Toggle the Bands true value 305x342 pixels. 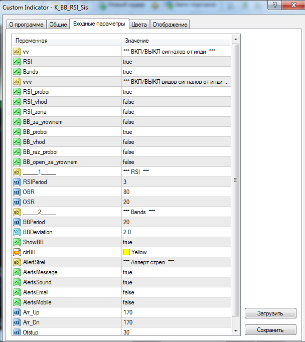(176, 72)
